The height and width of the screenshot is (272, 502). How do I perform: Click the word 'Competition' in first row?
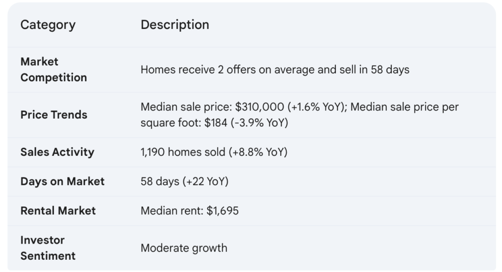pos(53,78)
